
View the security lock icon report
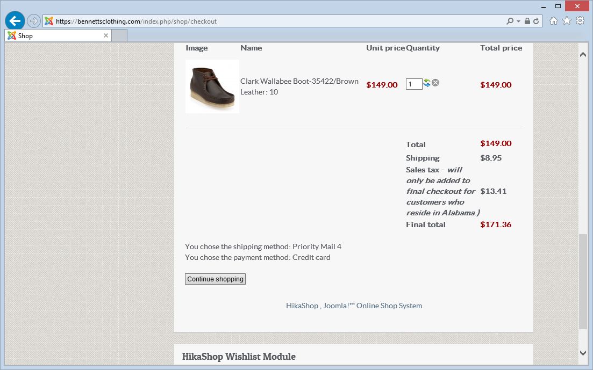527,21
